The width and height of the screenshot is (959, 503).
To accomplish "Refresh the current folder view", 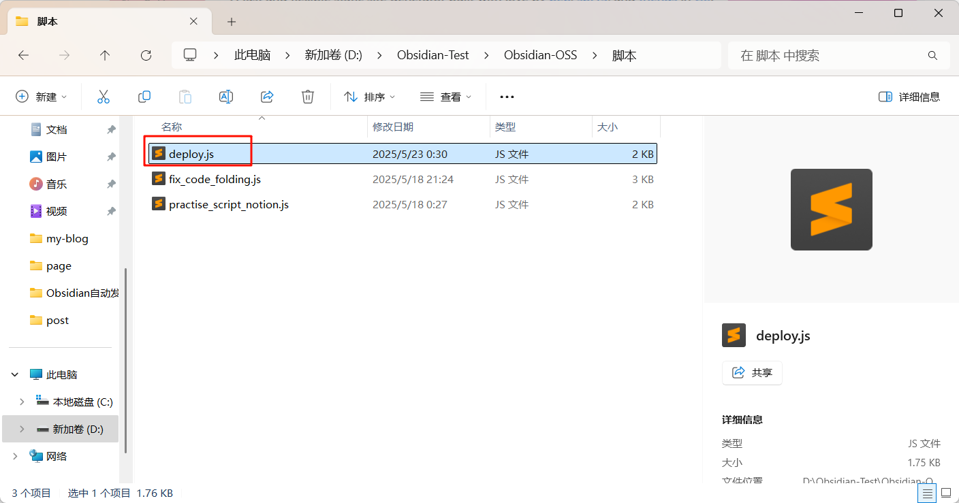I will (146, 55).
